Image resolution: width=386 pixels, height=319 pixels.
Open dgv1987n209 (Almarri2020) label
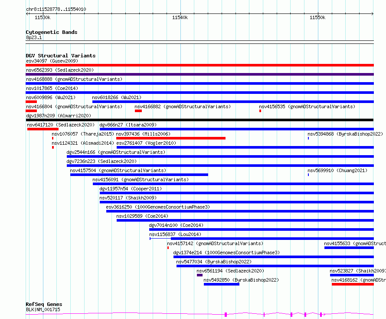tap(59, 116)
